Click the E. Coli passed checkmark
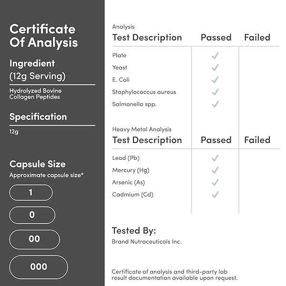Screen dimensions: 286x286 tap(215, 80)
